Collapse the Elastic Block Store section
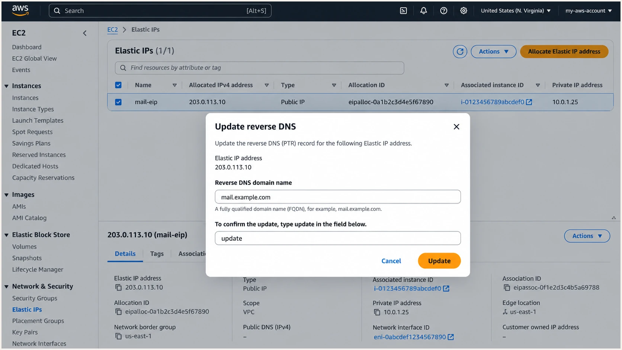 [6, 235]
